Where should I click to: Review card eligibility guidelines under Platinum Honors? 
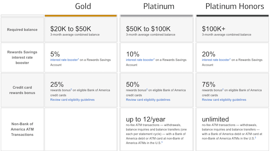click(x=224, y=100)
